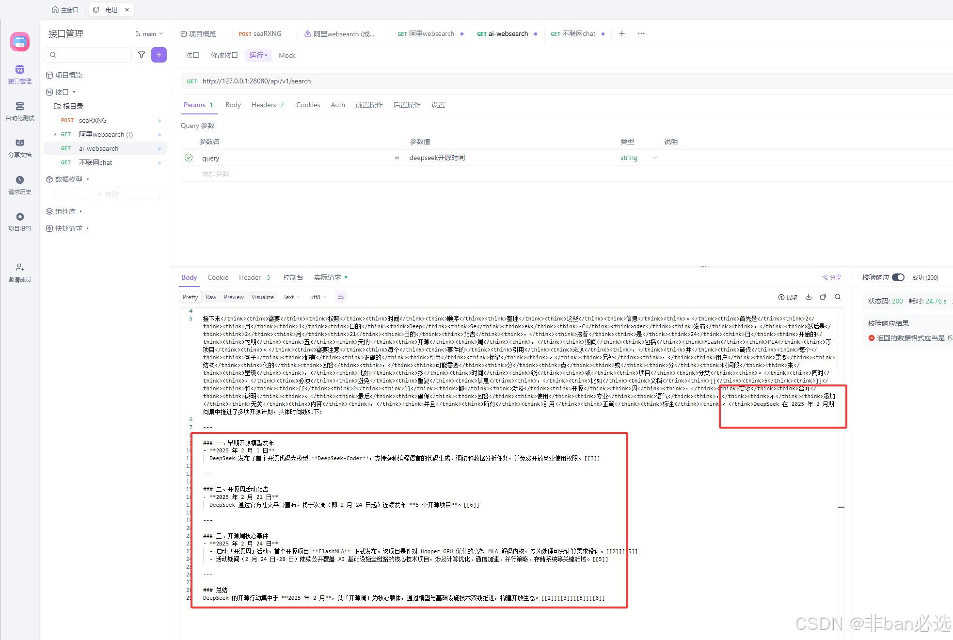Click the 提取 extract button

point(788,297)
